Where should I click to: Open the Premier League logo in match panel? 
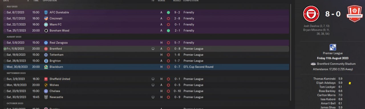coord(332,47)
